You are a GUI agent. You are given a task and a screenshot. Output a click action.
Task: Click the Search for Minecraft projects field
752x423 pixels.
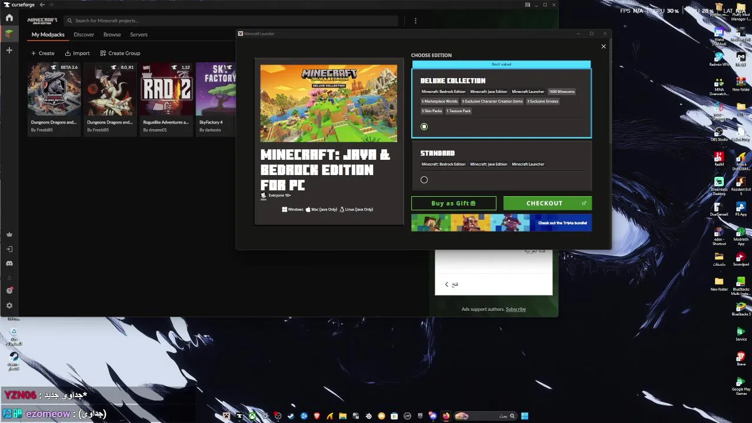click(231, 21)
